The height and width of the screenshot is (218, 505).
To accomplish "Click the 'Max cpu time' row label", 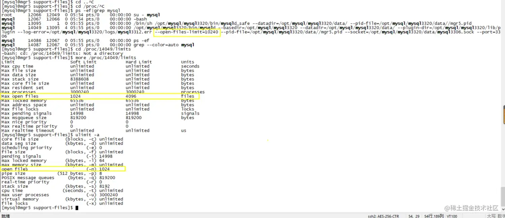I will (17, 66).
